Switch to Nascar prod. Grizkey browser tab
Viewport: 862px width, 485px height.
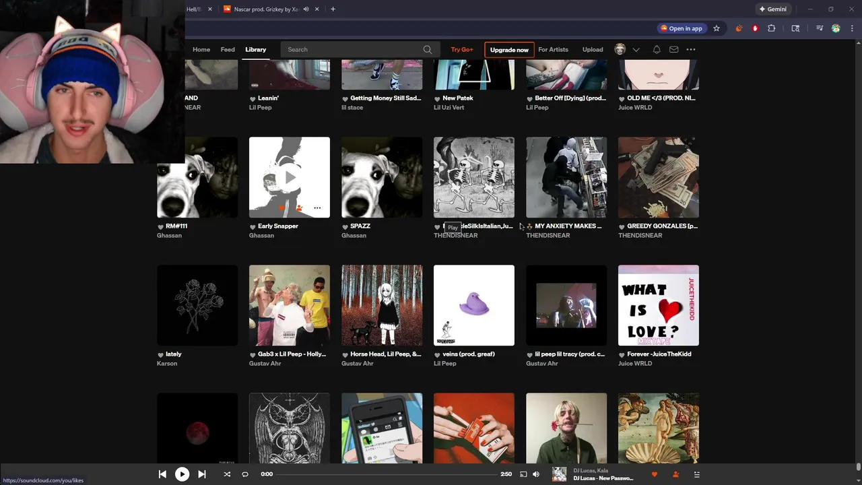(266, 9)
